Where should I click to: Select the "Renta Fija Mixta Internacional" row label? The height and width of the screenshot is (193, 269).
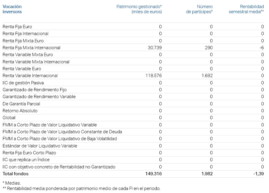(x=31, y=48)
